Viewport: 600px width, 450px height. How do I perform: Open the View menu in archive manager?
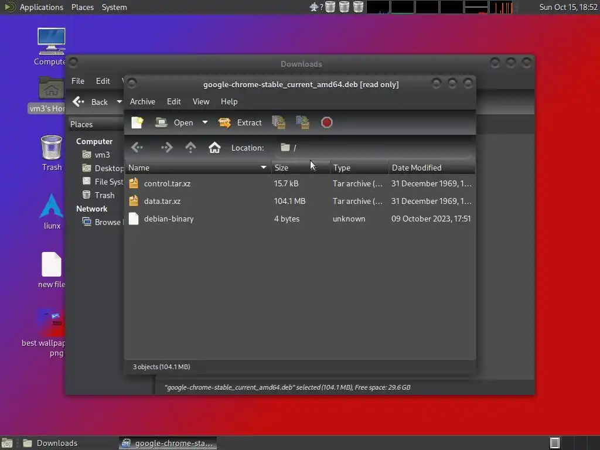tap(201, 101)
